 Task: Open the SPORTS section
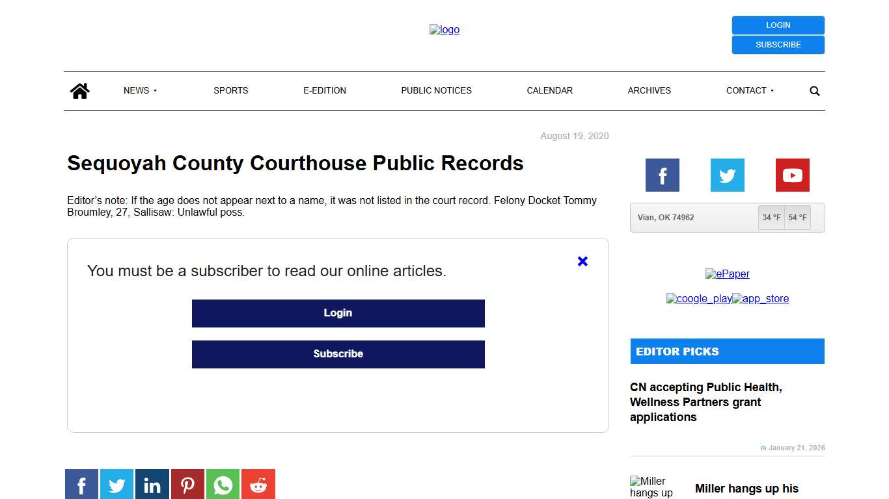point(230,90)
